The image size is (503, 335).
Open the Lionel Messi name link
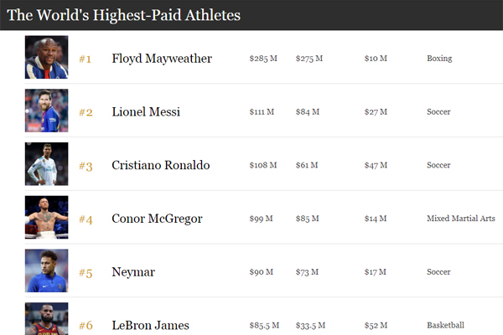[x=146, y=112]
